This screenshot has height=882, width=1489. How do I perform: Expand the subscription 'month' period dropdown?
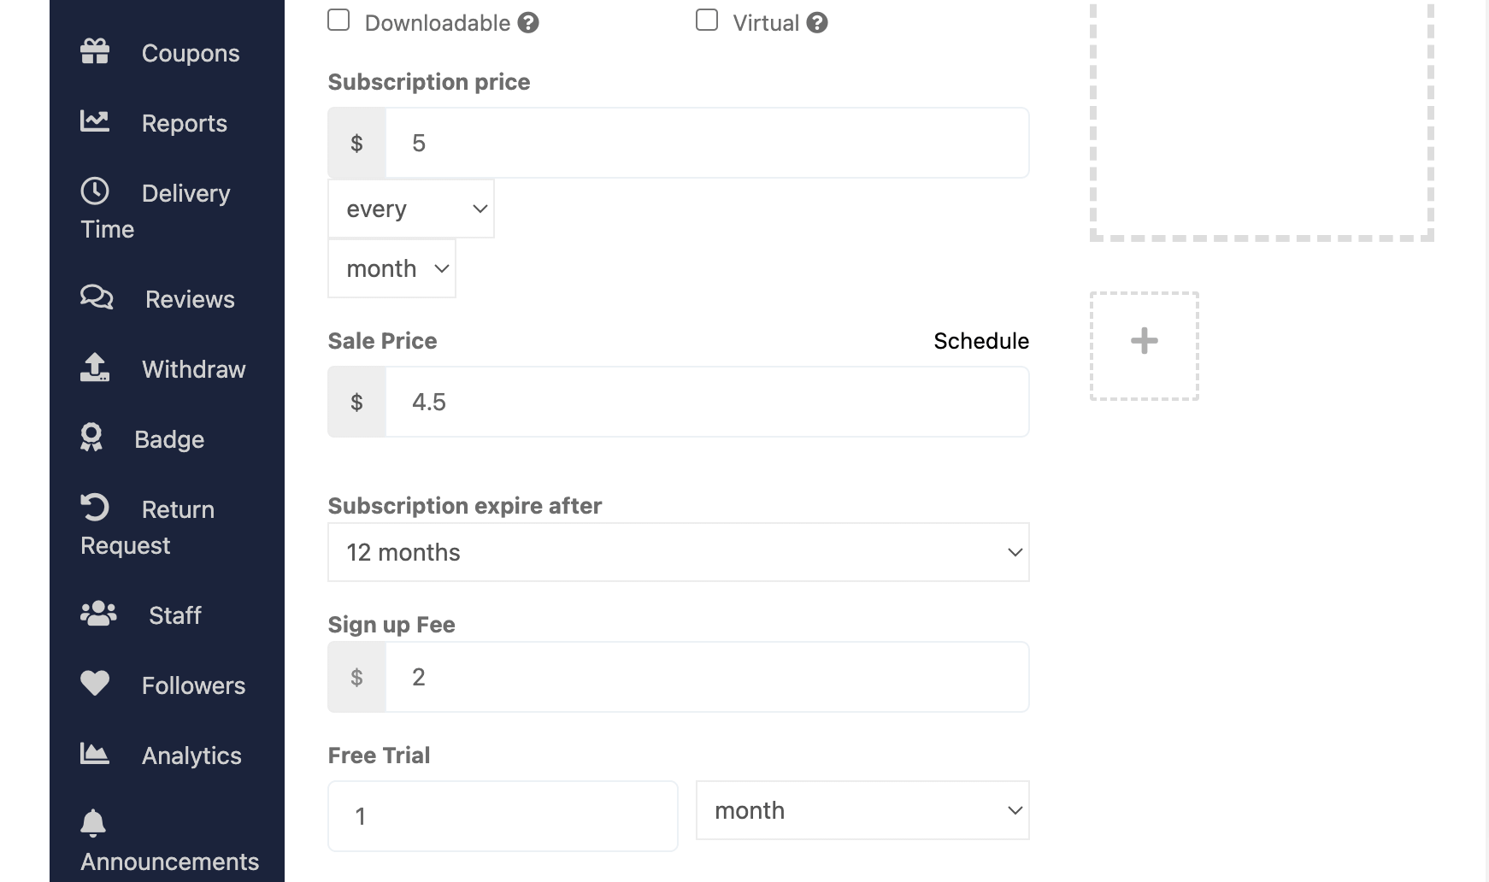[391, 268]
